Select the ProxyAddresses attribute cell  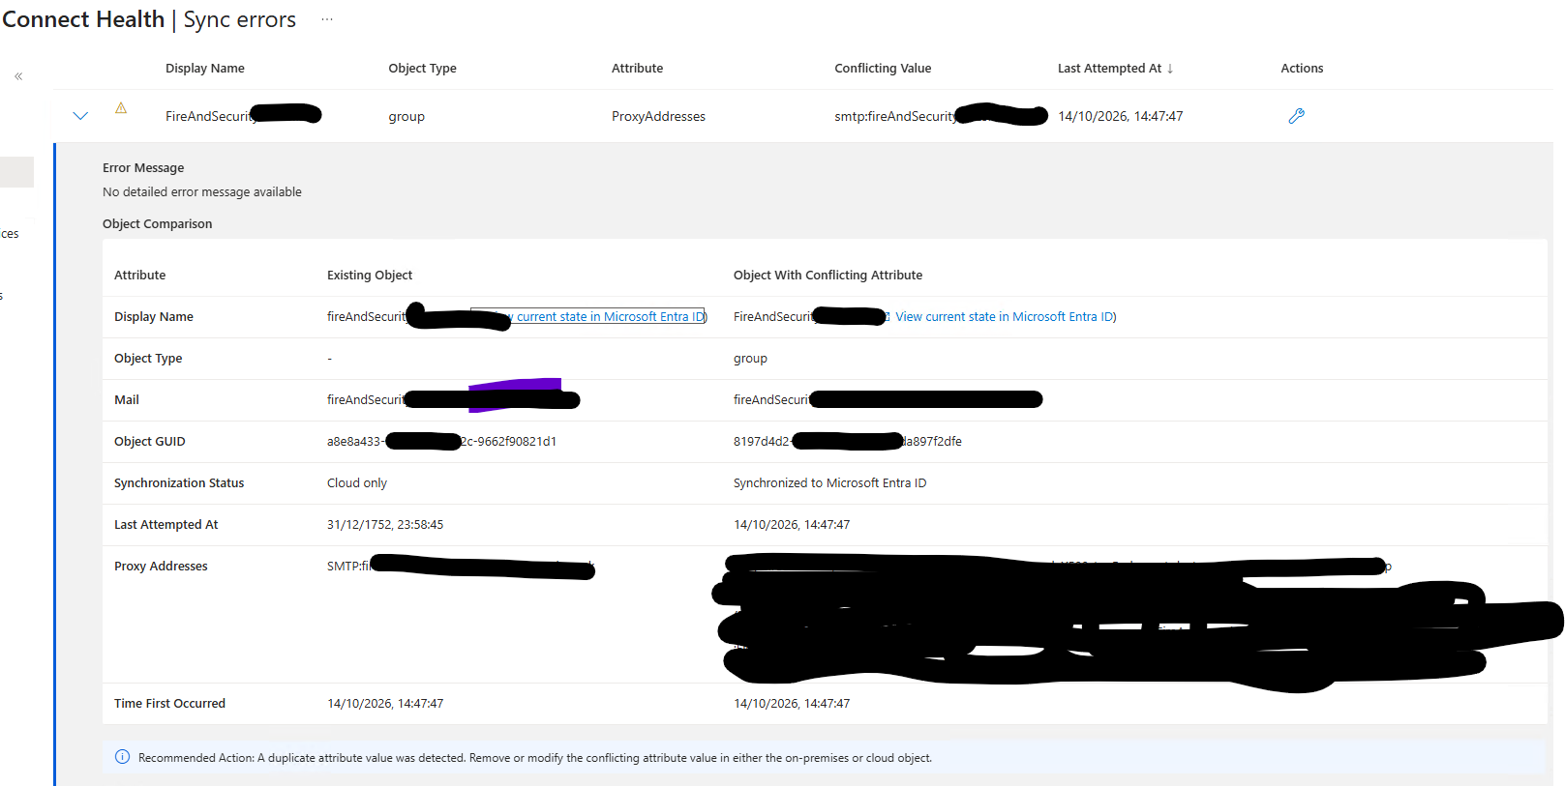tap(658, 116)
